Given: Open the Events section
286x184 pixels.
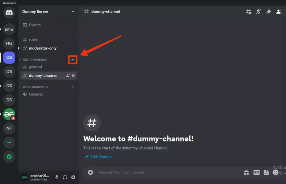Looking at the screenshot, I should tap(34, 25).
